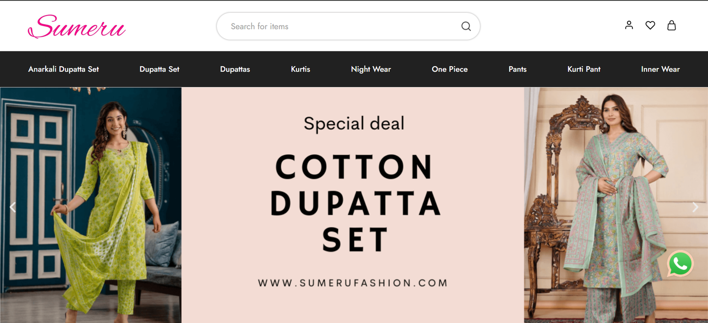This screenshot has height=323, width=708.
Task: Open the Dupatta Set category
Action: pyautogui.click(x=159, y=69)
